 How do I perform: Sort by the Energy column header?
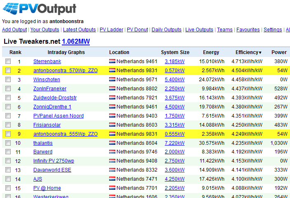pyautogui.click(x=211, y=52)
